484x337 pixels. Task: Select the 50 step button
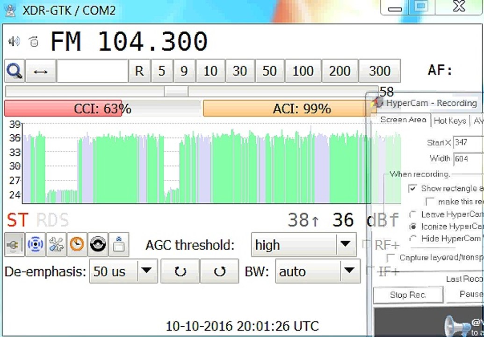pos(269,71)
